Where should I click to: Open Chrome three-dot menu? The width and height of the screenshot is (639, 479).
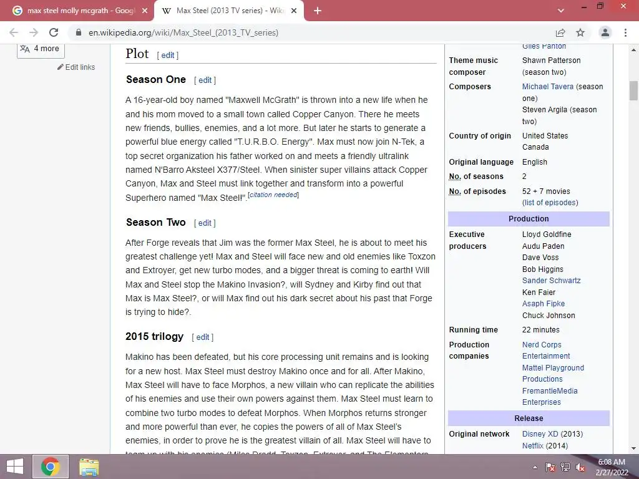pos(625,32)
